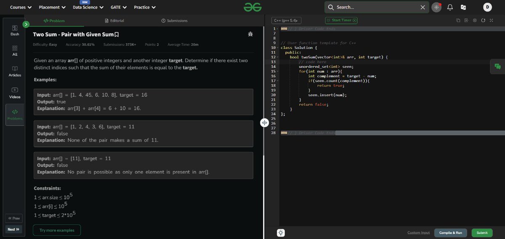Click the green sidebar expand arrow

(x=26, y=24)
